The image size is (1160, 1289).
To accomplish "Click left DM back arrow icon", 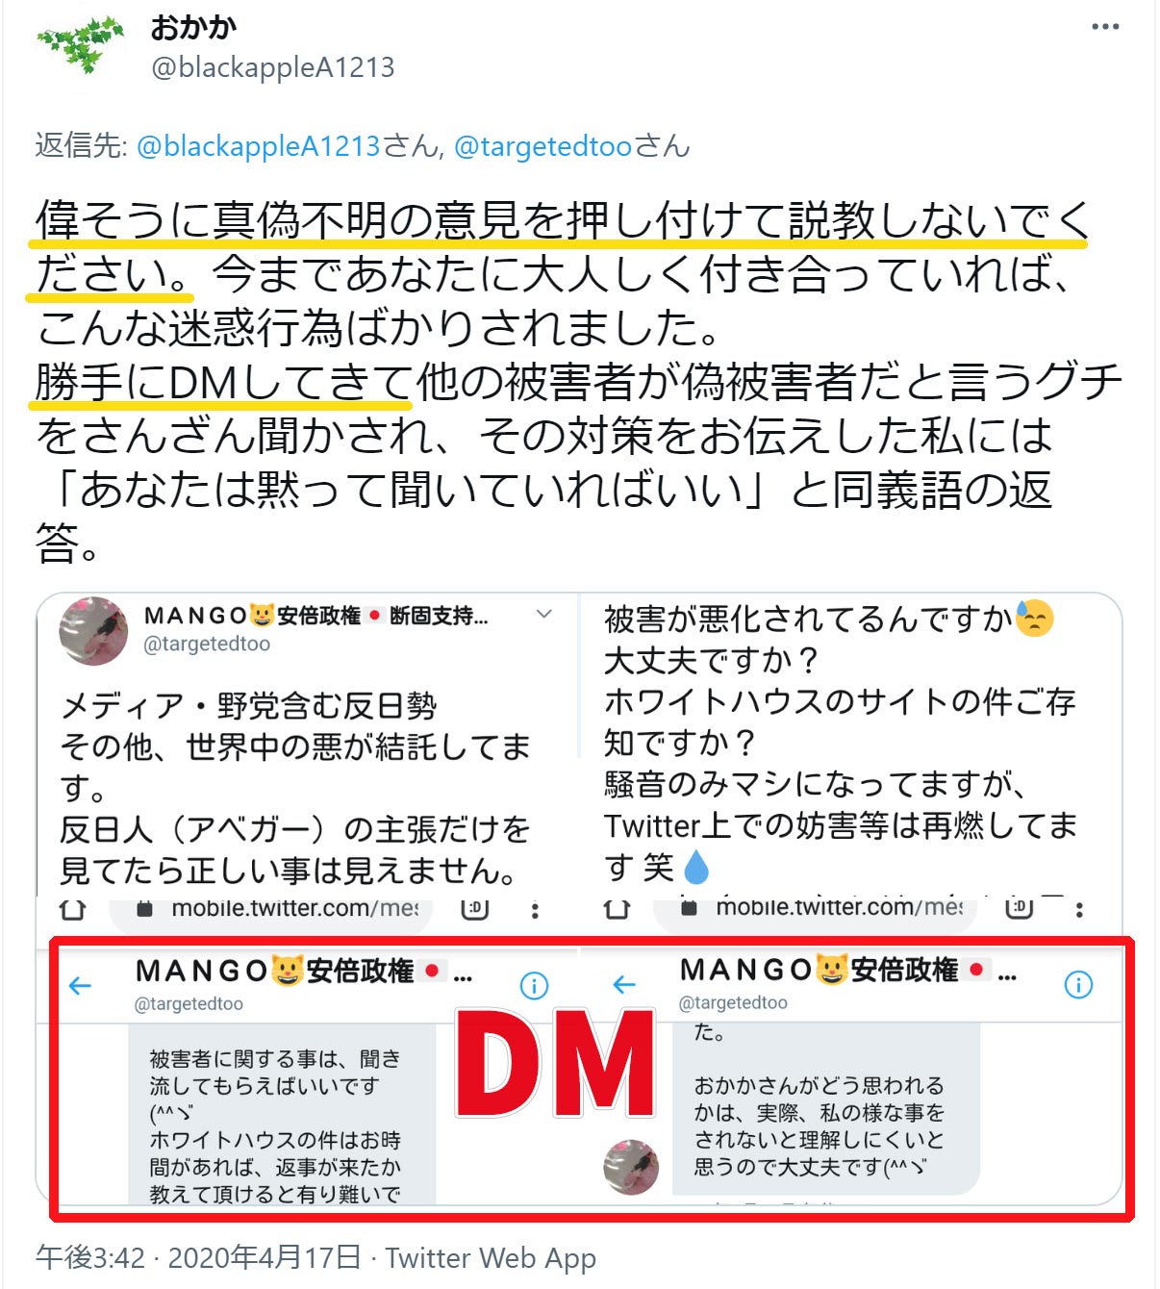I will click(x=81, y=985).
